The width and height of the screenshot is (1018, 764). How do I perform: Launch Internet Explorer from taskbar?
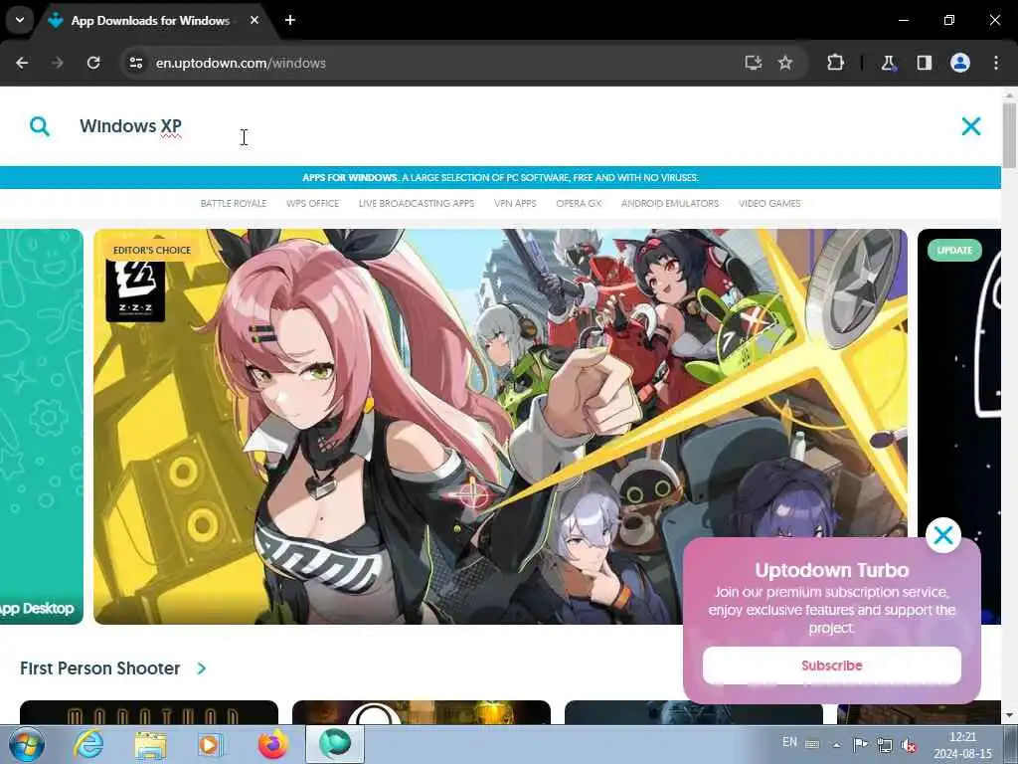[88, 744]
